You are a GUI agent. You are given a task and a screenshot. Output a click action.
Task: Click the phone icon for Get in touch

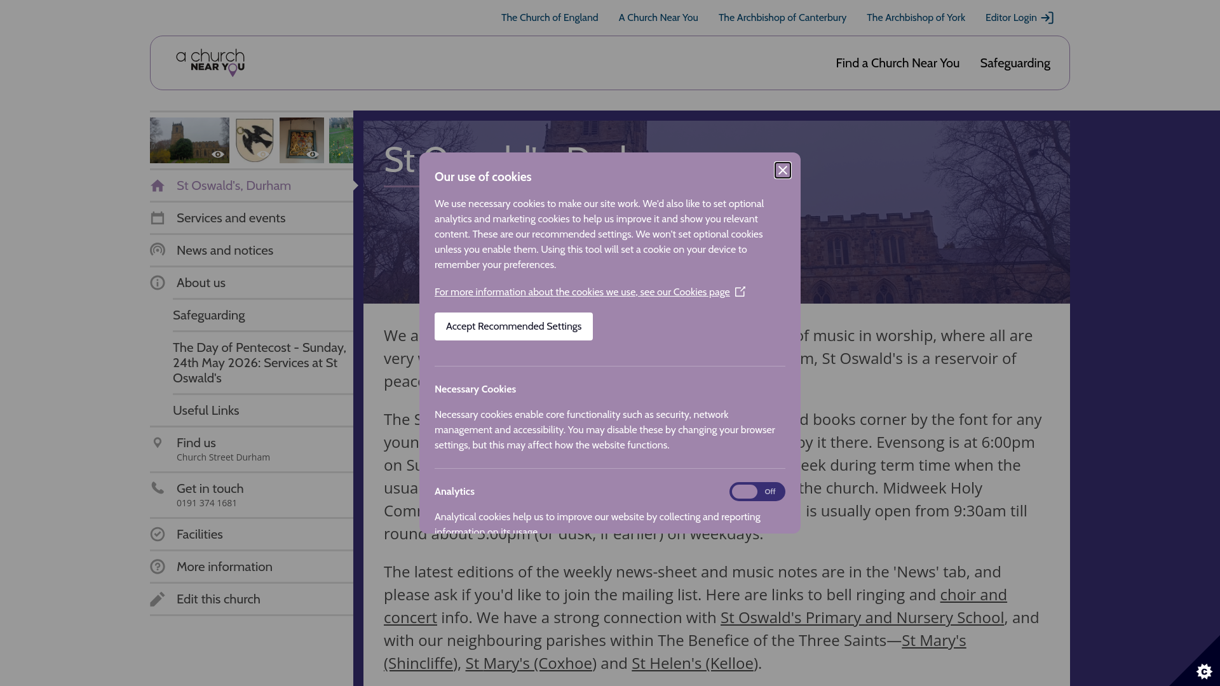point(158,488)
